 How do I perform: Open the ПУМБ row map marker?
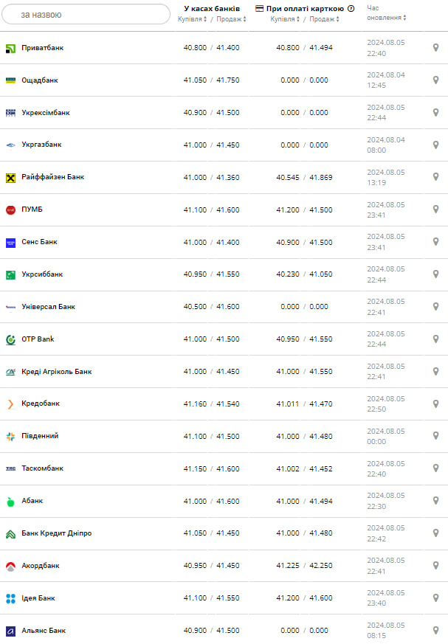[435, 210]
